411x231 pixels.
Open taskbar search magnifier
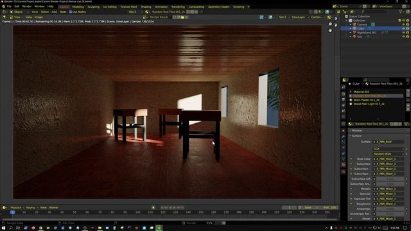click(11, 228)
